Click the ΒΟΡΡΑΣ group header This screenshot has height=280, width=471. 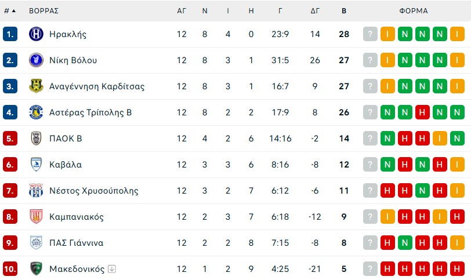point(44,10)
